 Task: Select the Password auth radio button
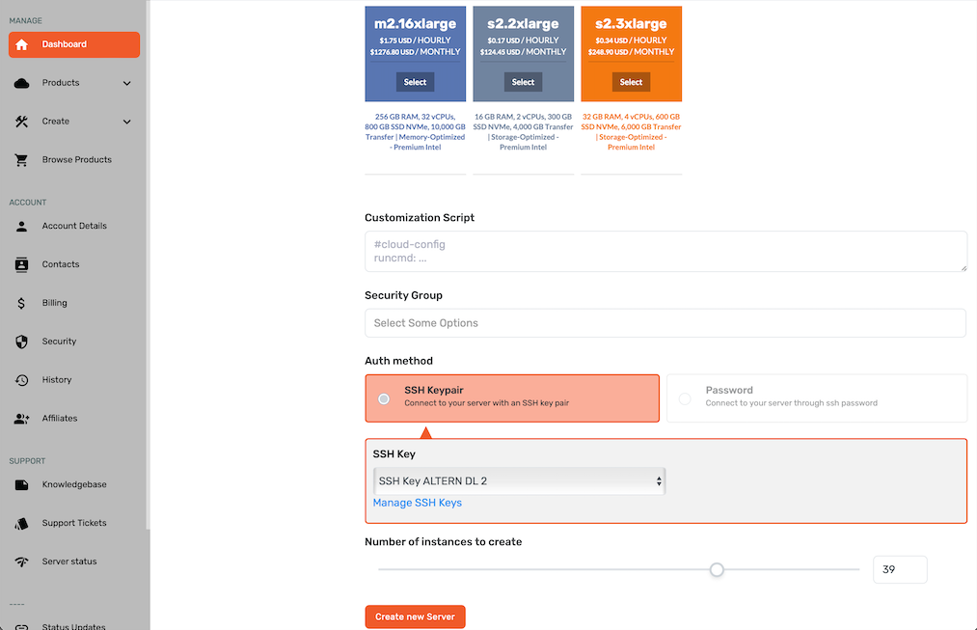point(685,398)
